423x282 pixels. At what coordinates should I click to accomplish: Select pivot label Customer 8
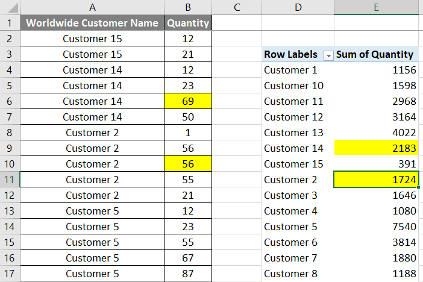(x=298, y=274)
